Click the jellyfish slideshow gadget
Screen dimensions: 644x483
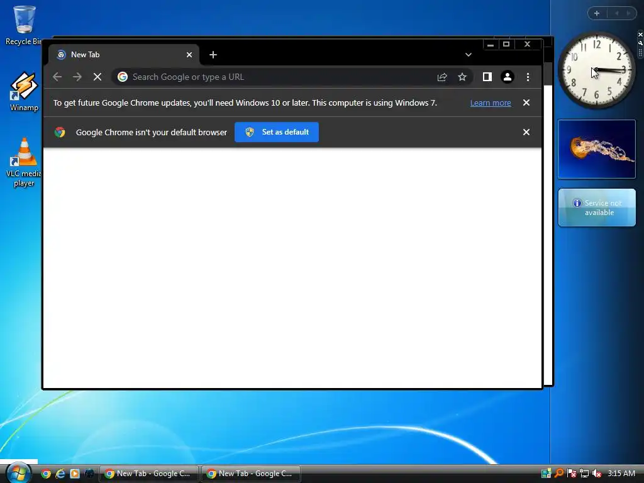[x=596, y=149]
